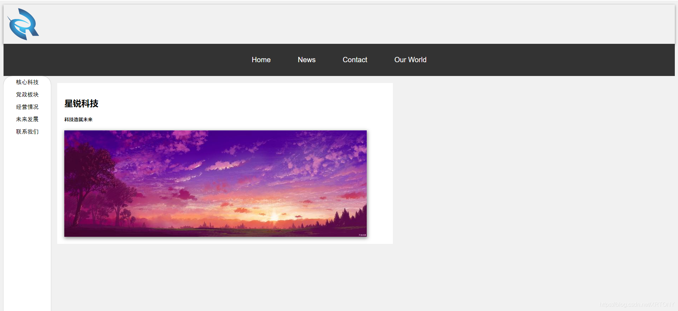Click the blue swirl site logo
Screen dimensions: 678x311
click(x=23, y=24)
